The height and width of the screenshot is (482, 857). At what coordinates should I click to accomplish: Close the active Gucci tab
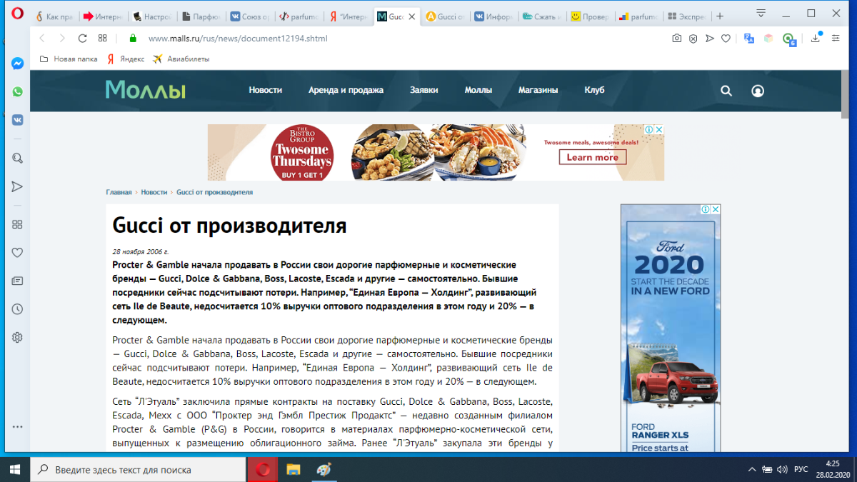tap(412, 16)
